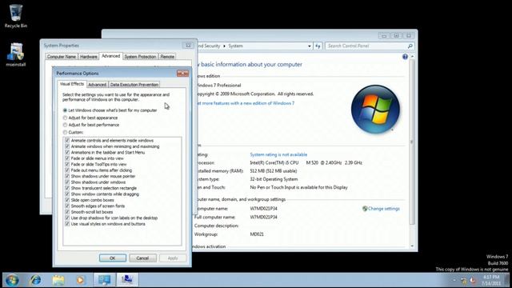Click the search magnifier in Control Panel
The image size is (512, 288).
(x=410, y=46)
